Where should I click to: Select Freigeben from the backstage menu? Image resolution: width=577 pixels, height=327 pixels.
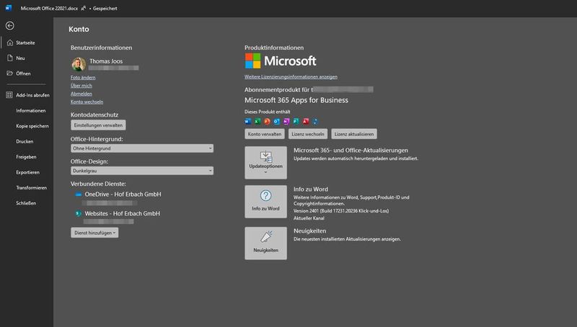tap(26, 157)
